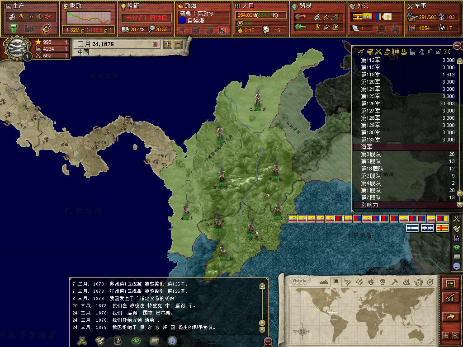The height and width of the screenshot is (347, 463).
Task: Click outliner scrollbar down arrow
Action: click(x=459, y=204)
